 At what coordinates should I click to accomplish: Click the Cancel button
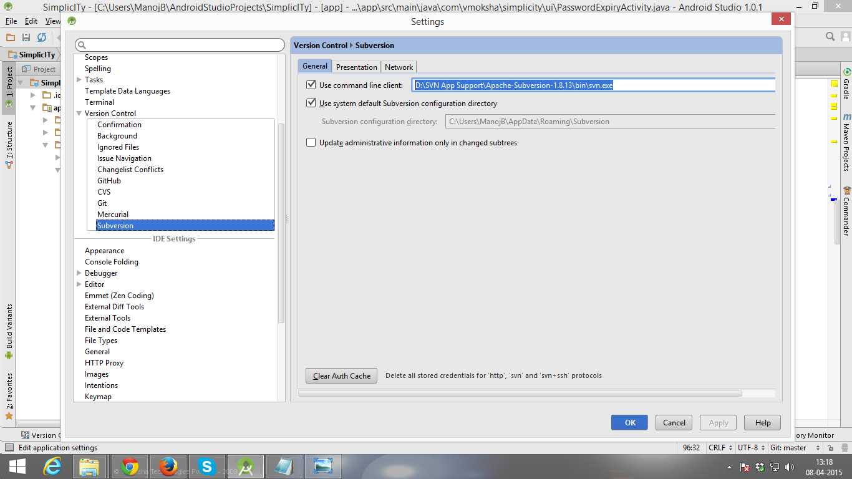[x=674, y=422]
